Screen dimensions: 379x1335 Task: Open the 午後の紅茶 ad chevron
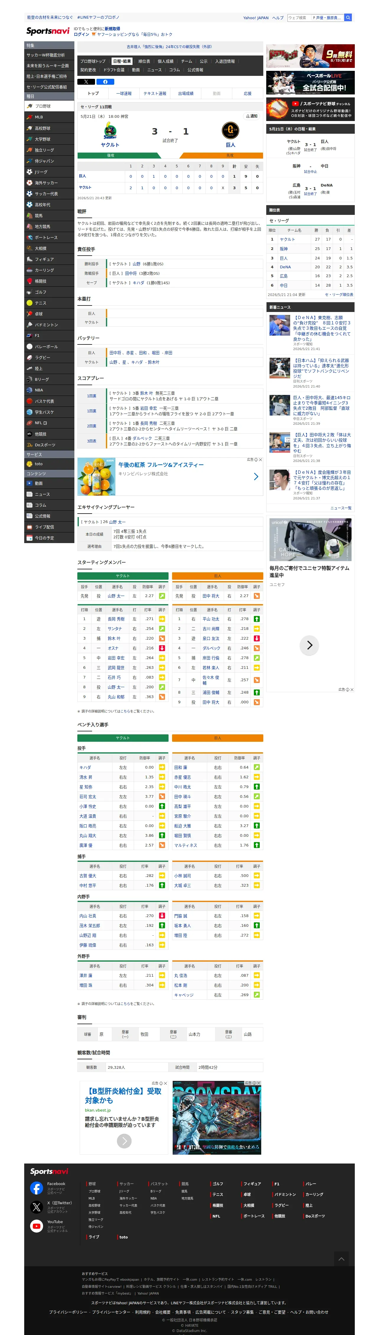point(256,476)
